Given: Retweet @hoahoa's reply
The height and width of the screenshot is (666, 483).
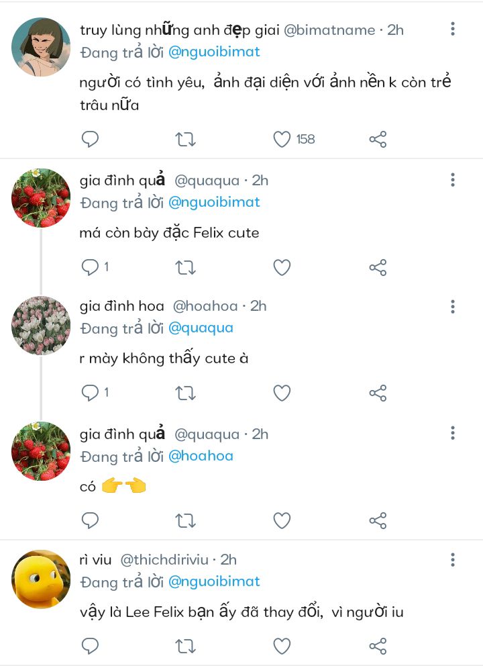Looking at the screenshot, I should pos(185,393).
